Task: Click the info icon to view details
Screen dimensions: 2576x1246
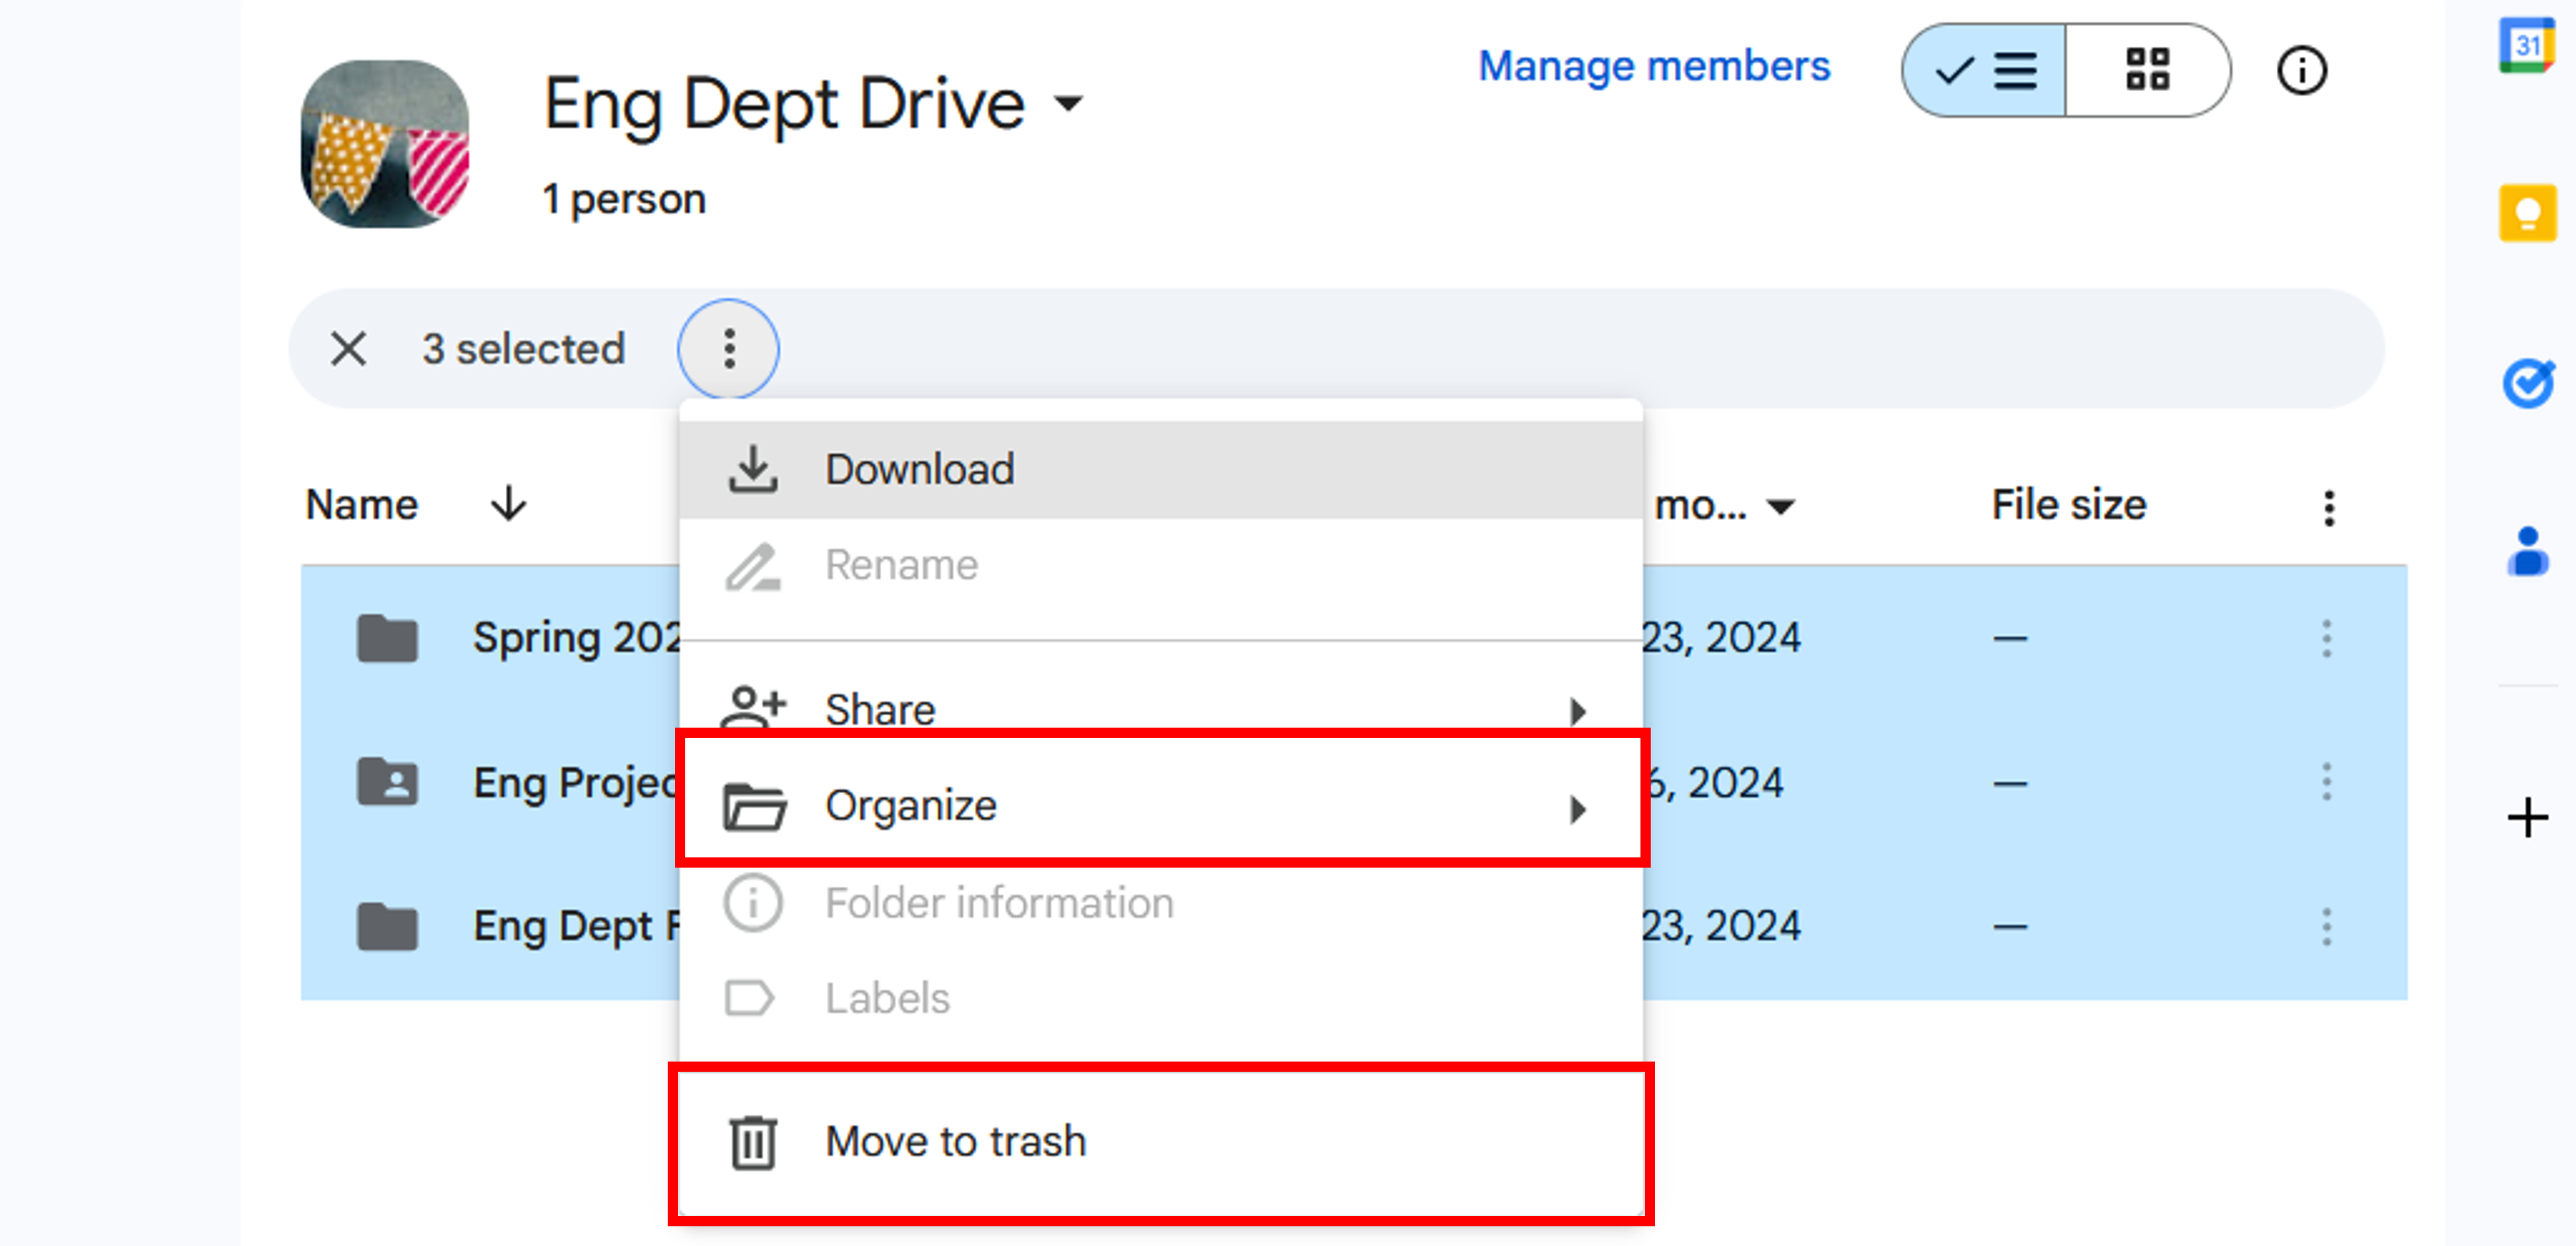Action: click(x=2301, y=71)
